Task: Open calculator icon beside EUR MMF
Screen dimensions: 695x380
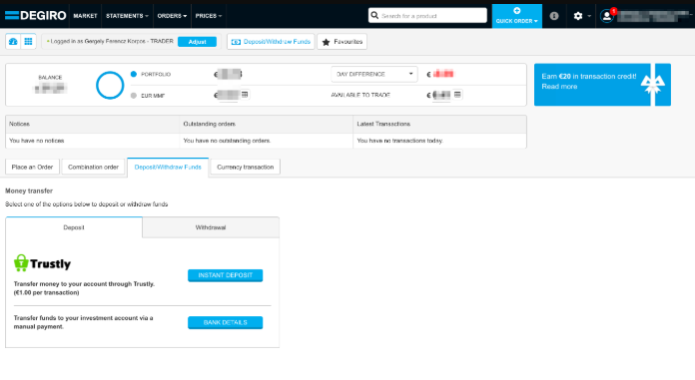Action: tap(245, 95)
